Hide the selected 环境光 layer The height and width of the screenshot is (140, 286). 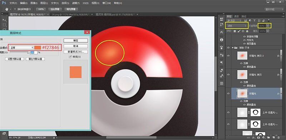[x=228, y=93]
